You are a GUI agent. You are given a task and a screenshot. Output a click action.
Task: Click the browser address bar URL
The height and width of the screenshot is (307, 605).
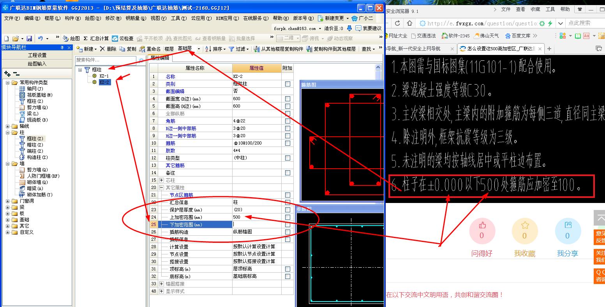tap(482, 23)
